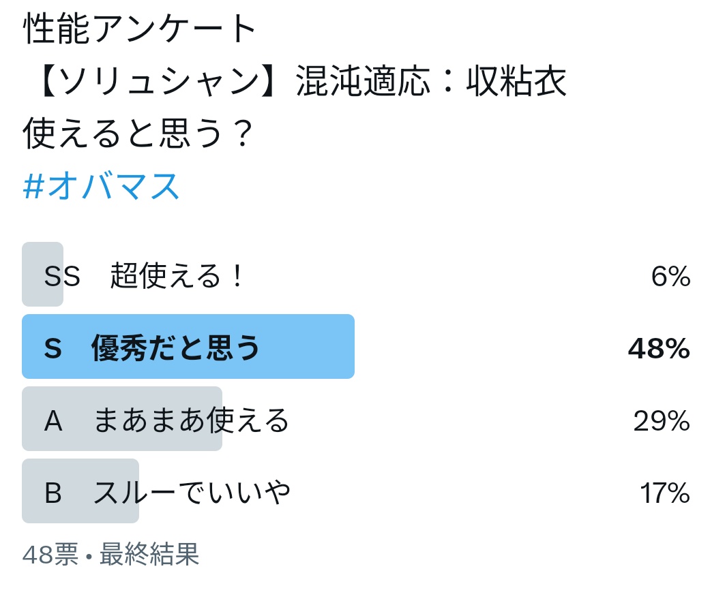Open the #オバマス hashtag link
The width and height of the screenshot is (725, 603).
(101, 186)
